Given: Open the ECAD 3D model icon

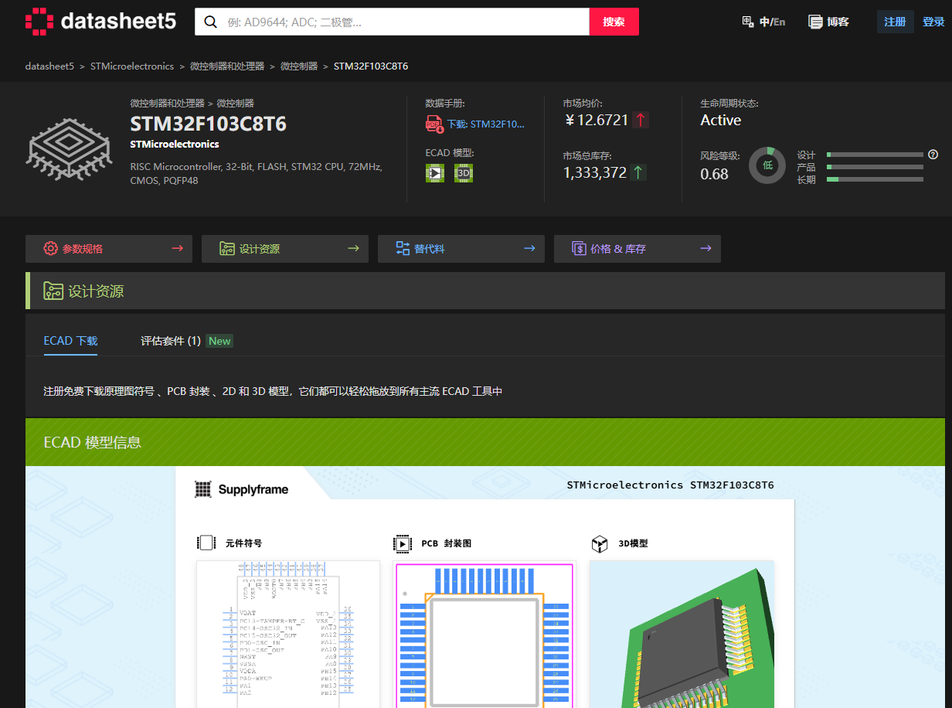Looking at the screenshot, I should [464, 173].
